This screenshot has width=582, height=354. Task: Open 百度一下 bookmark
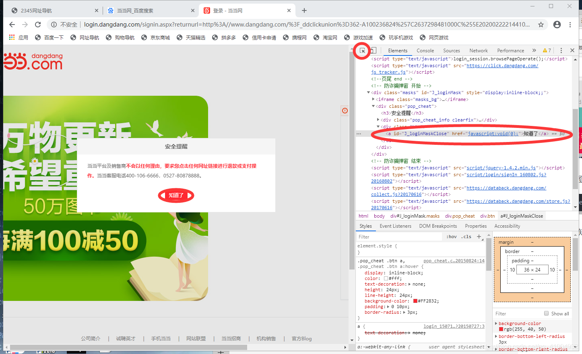pos(50,37)
